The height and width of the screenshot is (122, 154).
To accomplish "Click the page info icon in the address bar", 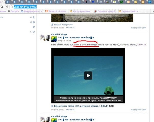I will (12, 7).
